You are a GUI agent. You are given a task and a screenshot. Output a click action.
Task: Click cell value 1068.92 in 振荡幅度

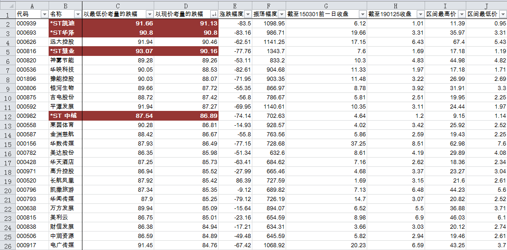tap(269, 245)
